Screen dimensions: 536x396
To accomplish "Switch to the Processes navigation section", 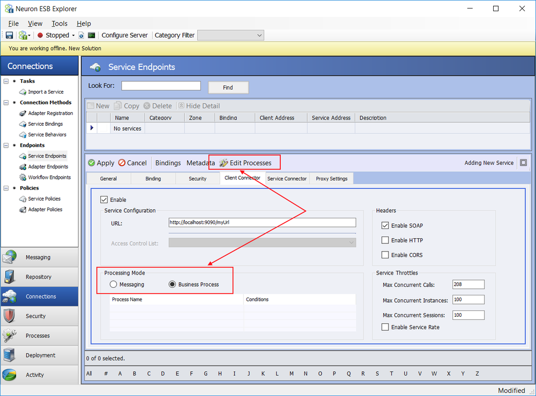I will [39, 336].
